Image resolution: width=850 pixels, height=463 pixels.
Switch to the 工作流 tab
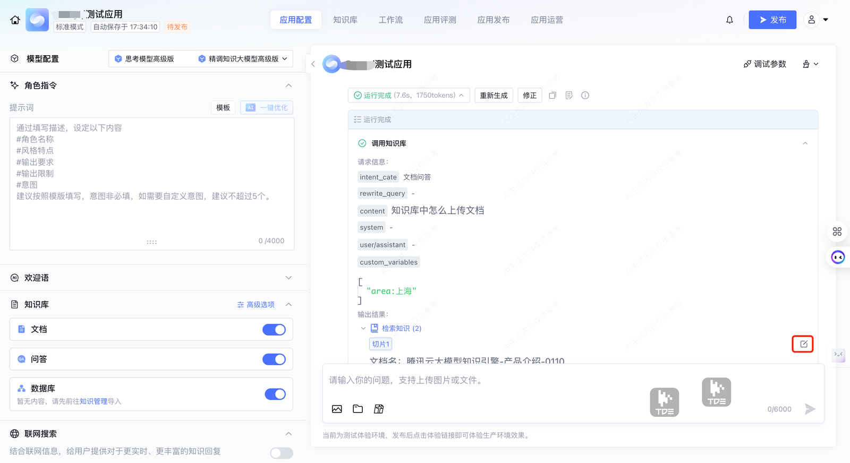pyautogui.click(x=390, y=20)
